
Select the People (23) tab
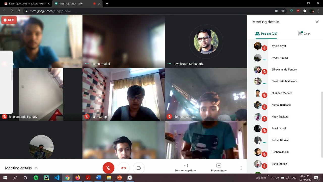click(x=266, y=34)
